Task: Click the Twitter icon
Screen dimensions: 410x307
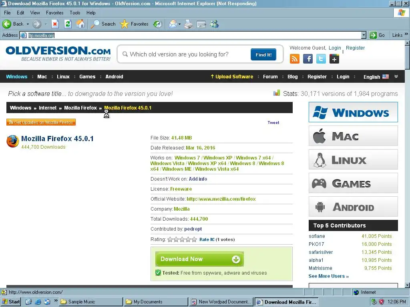Action: point(321,59)
